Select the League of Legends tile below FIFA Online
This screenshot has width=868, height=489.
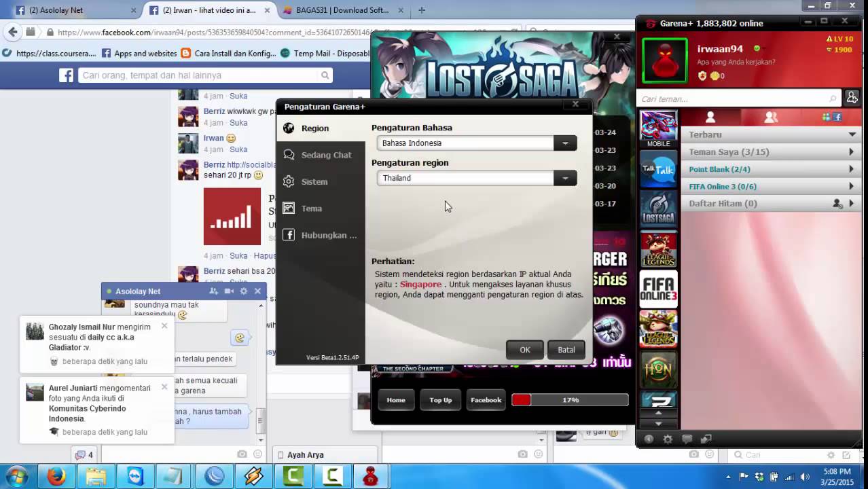click(x=658, y=329)
